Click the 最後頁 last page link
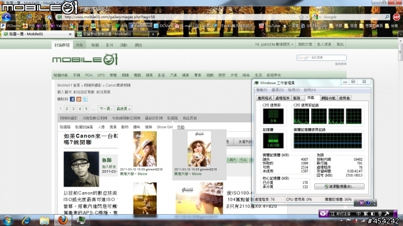This screenshot has width=403, height=226. click(x=123, y=109)
